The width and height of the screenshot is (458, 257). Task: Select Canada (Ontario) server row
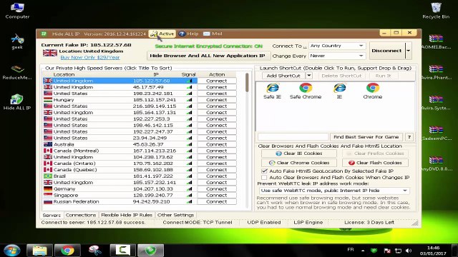pyautogui.click(x=120, y=163)
